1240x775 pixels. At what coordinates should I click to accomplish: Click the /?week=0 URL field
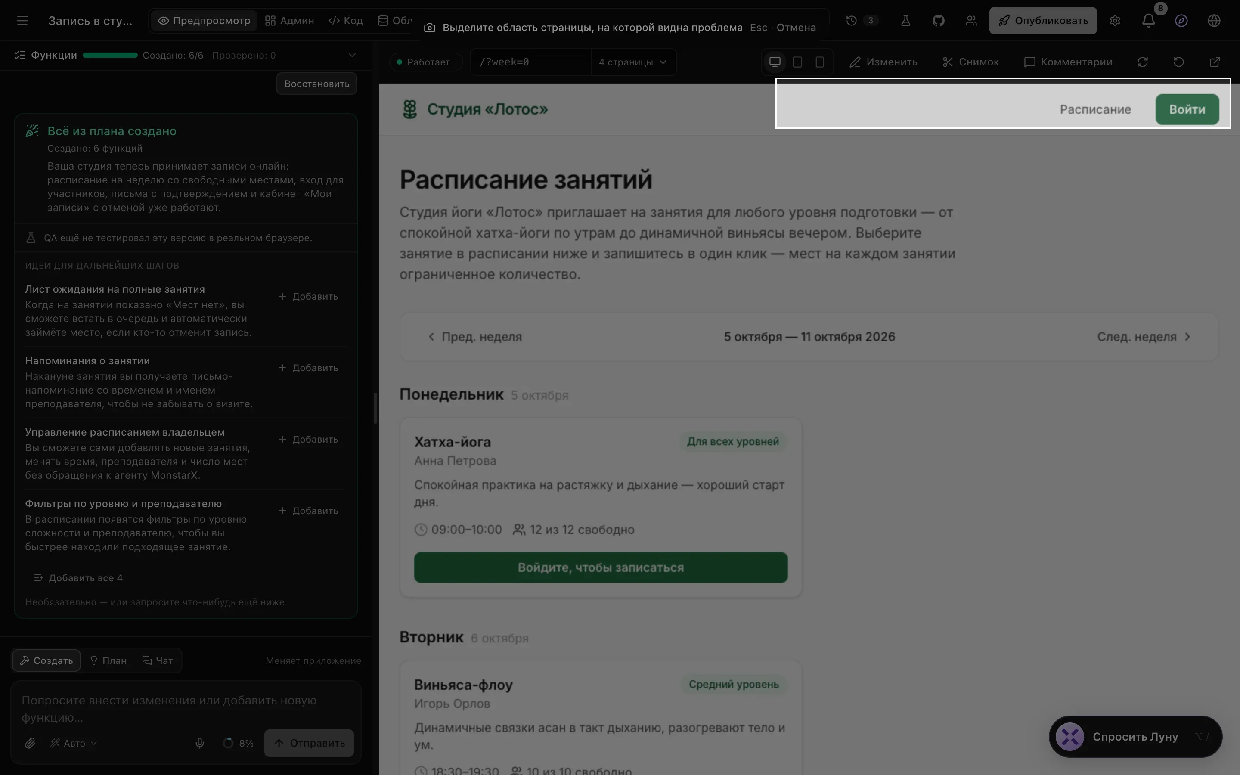pyautogui.click(x=531, y=62)
